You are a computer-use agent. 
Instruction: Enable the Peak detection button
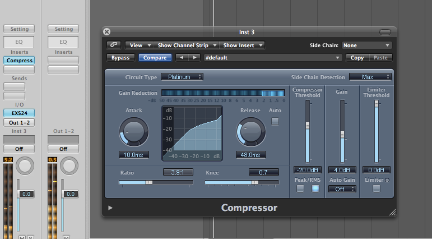coord(300,189)
